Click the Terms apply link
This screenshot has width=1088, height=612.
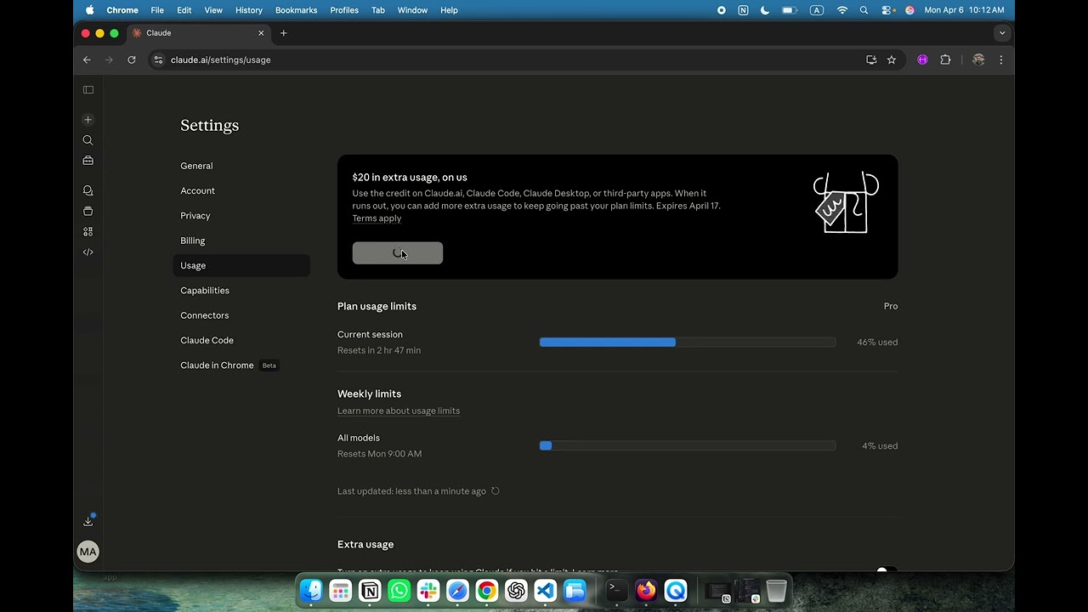point(377,218)
